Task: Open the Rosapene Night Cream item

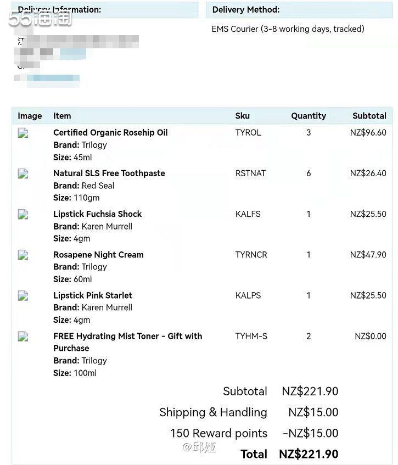Action: pyautogui.click(x=98, y=255)
